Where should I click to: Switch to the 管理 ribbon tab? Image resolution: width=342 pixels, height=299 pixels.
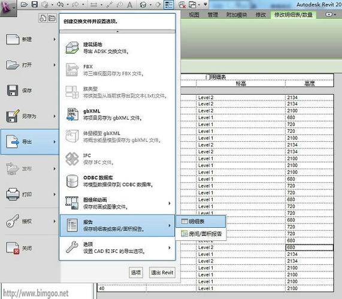213,15
